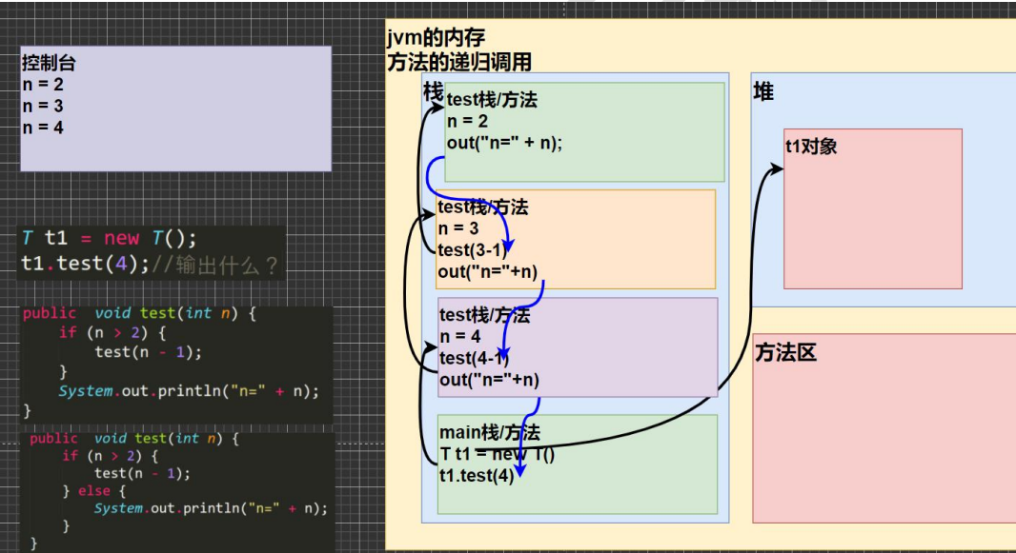The width and height of the screenshot is (1016, 553).
Task: Click the 栈 stack label
Action: click(435, 89)
